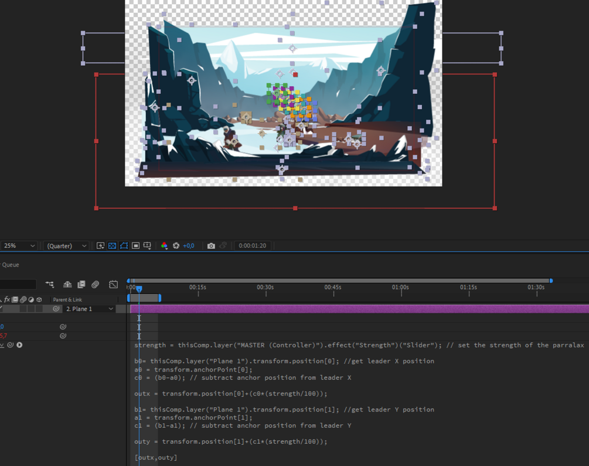Click the time navigator start handle
This screenshot has height=466, width=589.
(128, 281)
